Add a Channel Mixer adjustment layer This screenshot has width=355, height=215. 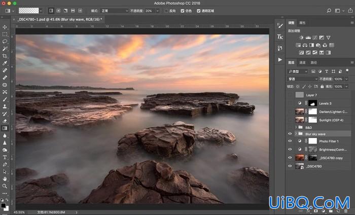click(x=325, y=45)
